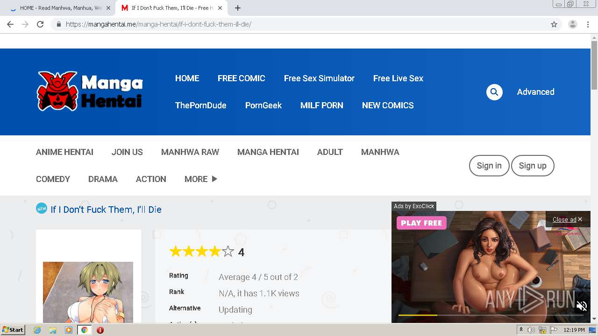Click the Sign in button
Screen dimensions: 598x336
click(489, 166)
